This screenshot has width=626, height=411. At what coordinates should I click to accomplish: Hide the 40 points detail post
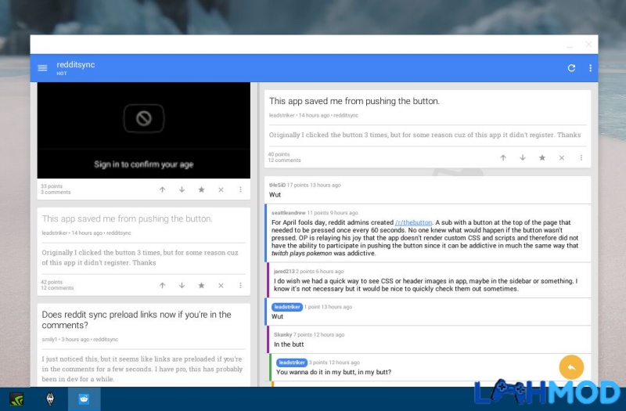(x=562, y=157)
